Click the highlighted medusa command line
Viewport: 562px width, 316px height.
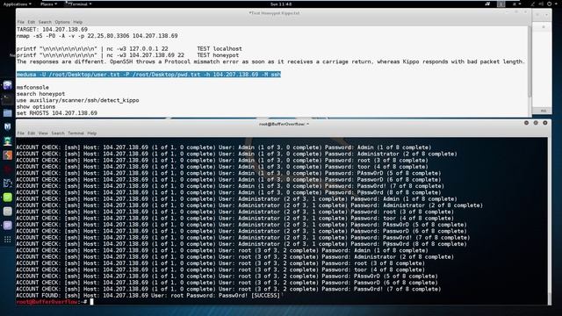pyautogui.click(x=148, y=75)
